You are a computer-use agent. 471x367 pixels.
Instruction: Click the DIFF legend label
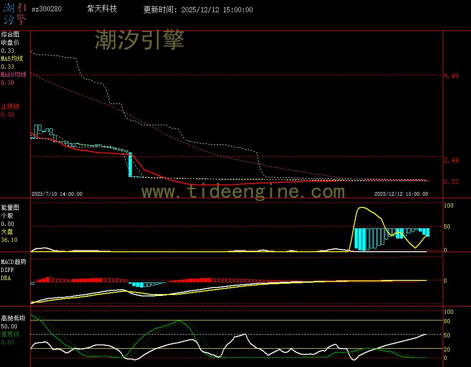tap(7, 270)
